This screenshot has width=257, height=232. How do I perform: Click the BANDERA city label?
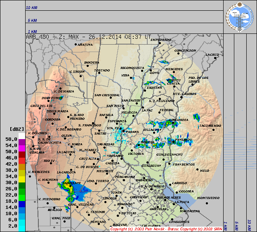[92, 62]
